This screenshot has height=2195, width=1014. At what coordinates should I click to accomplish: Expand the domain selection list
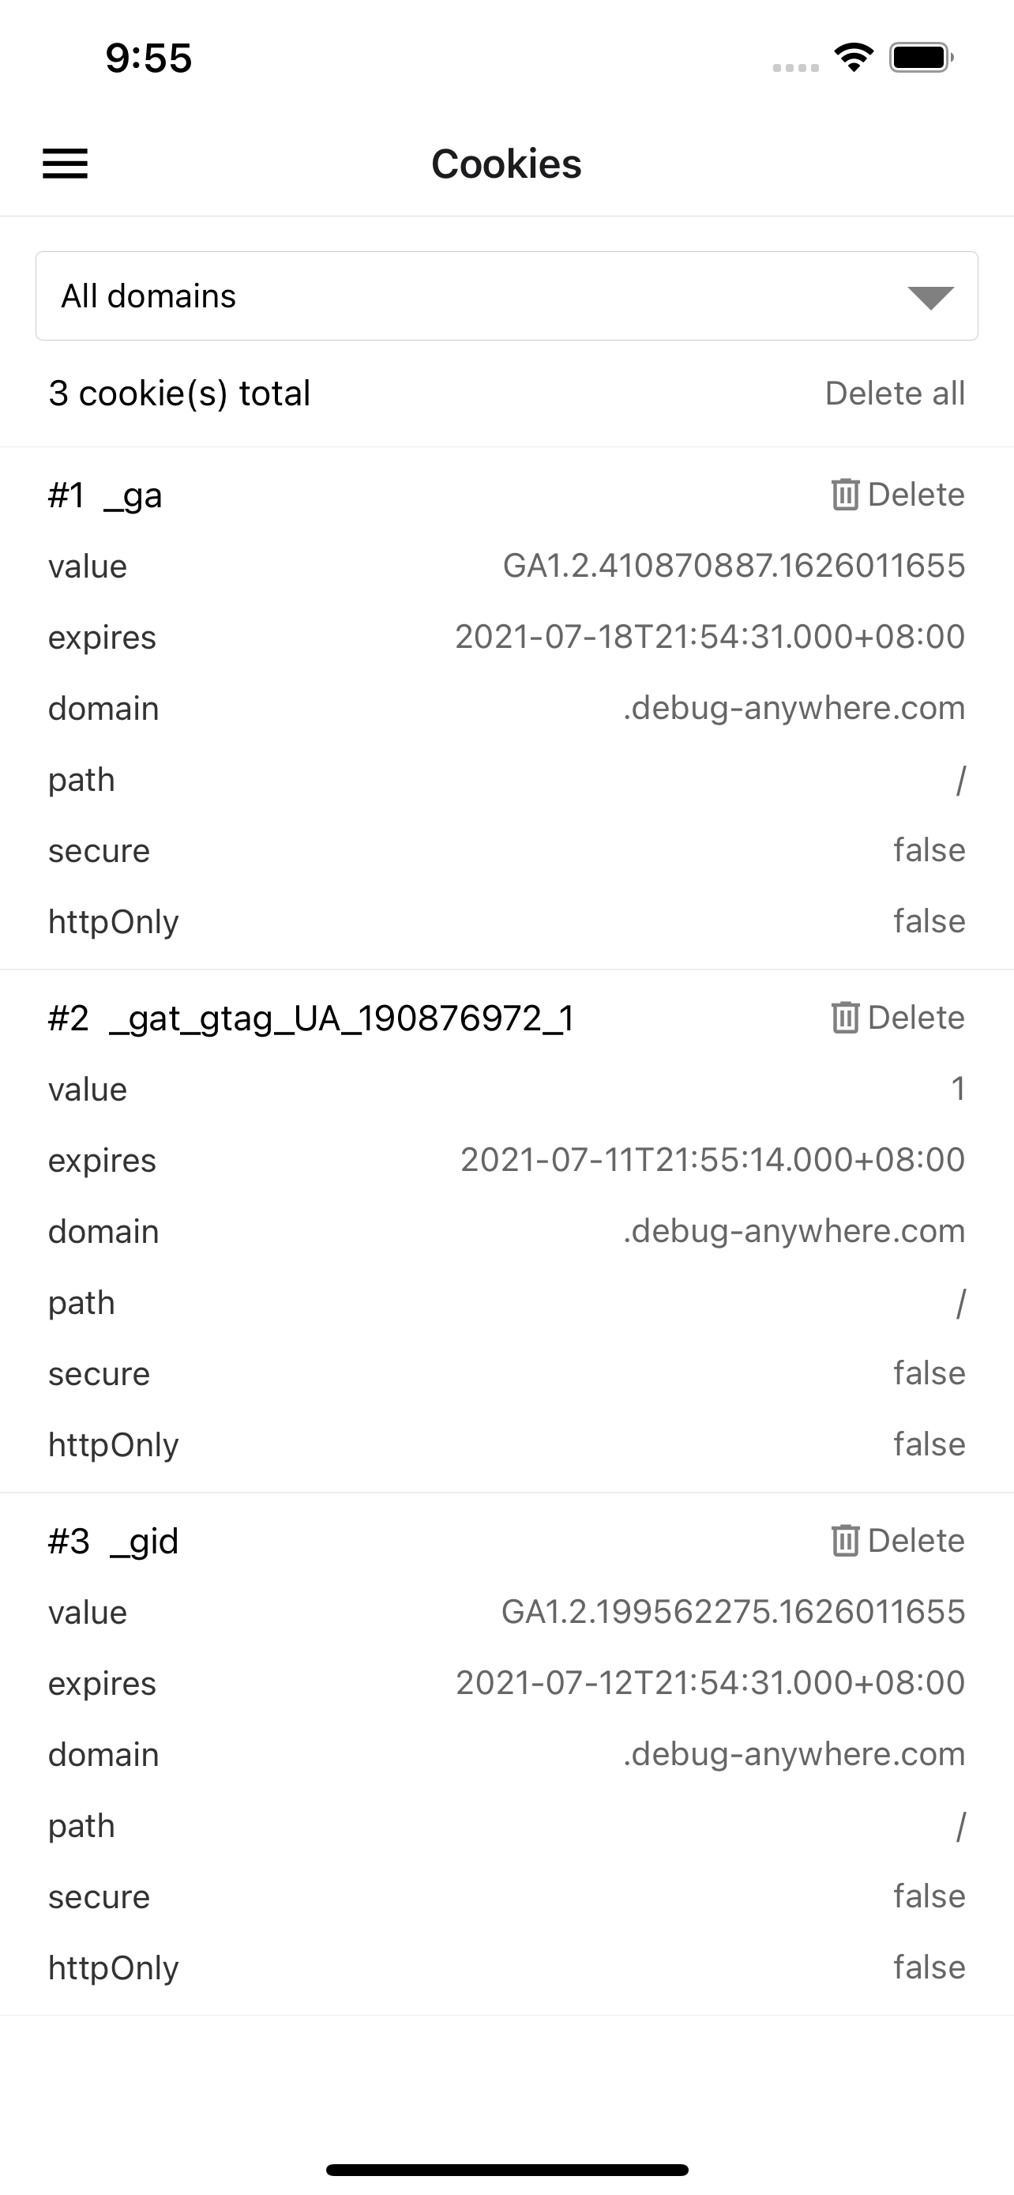click(x=505, y=296)
